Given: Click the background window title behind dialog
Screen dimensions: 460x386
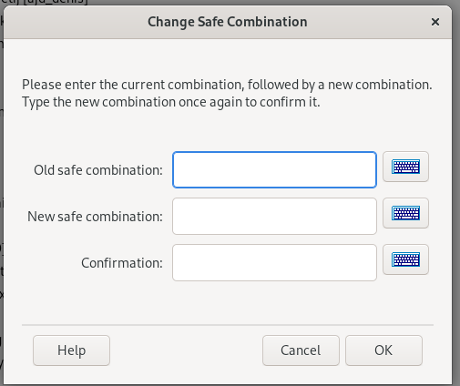Looking at the screenshot, I should coord(46,3).
